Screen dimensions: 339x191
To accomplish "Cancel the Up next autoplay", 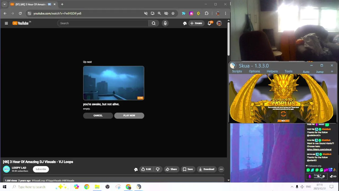I will point(98,115).
